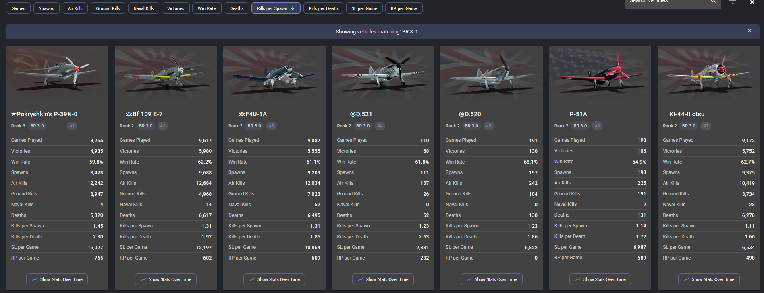The height and width of the screenshot is (293, 764).
Task: Sort vehicles by Victories
Action: [176, 8]
